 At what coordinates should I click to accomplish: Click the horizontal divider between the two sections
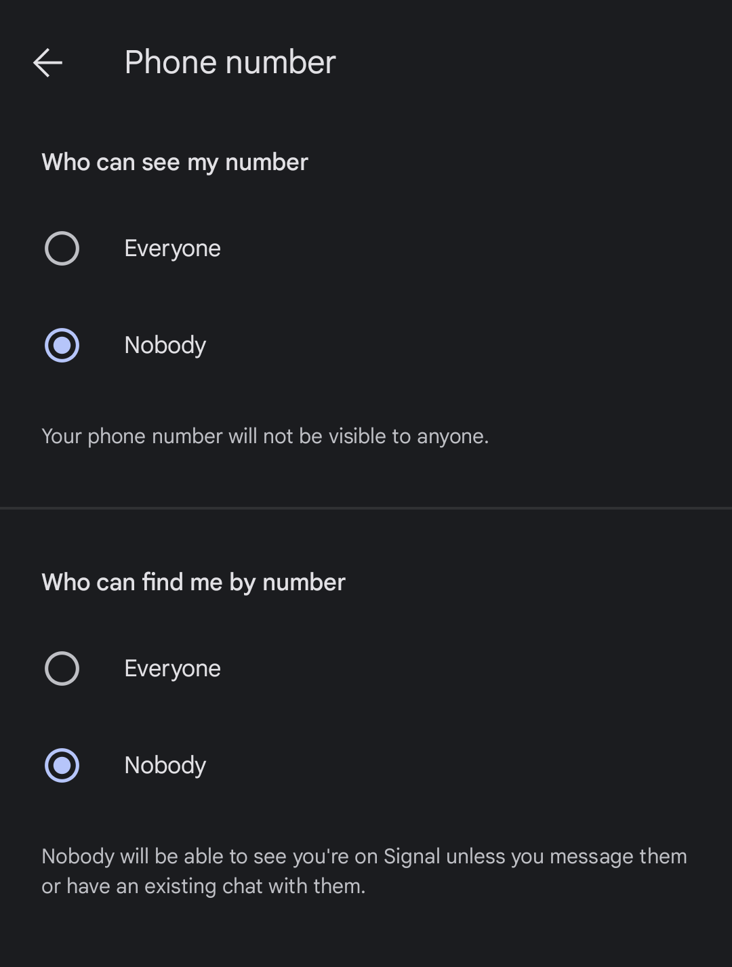pyautogui.click(x=366, y=508)
